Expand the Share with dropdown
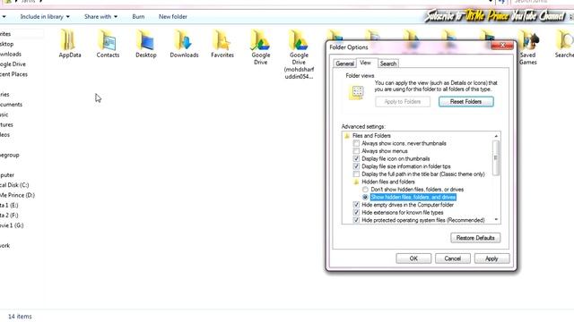 (x=100, y=17)
